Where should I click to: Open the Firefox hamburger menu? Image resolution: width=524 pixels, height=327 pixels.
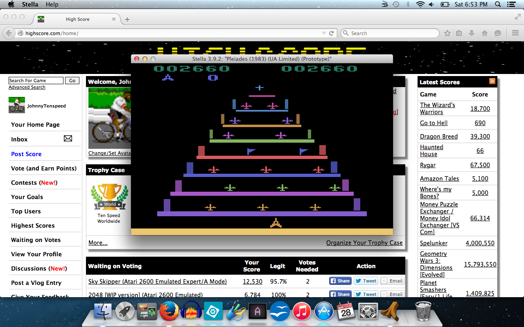pos(515,33)
